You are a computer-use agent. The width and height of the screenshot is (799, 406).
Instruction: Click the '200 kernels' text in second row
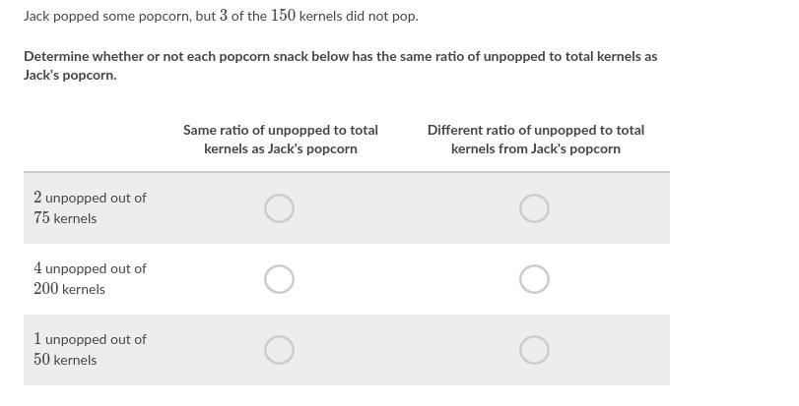[69, 289]
